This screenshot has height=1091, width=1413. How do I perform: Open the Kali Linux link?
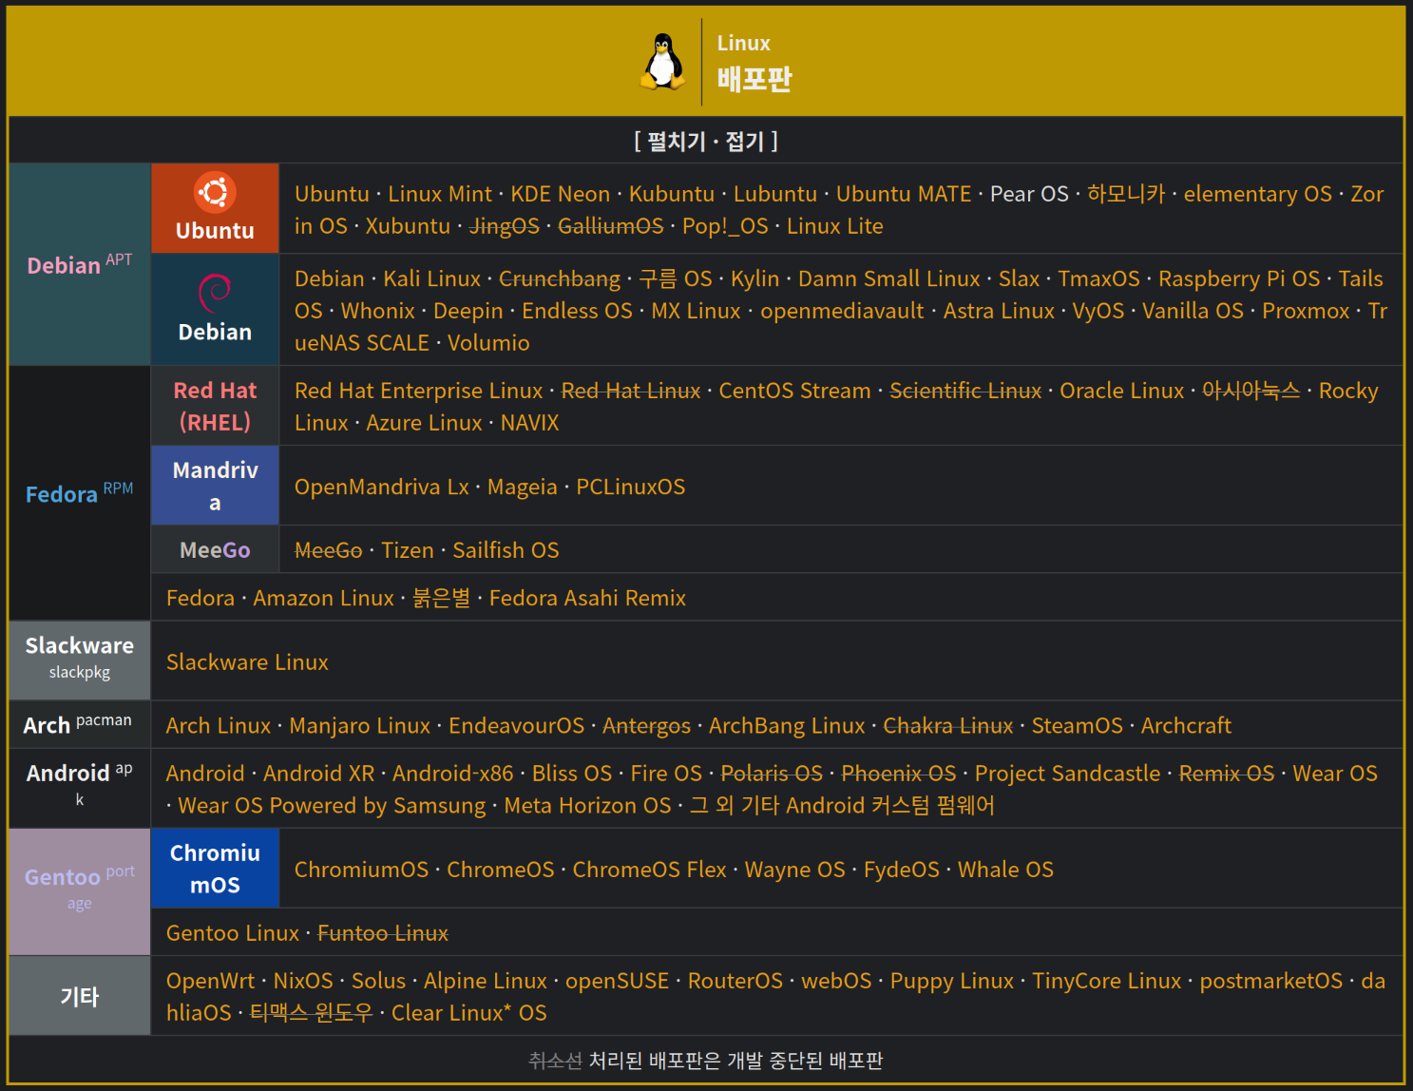[432, 278]
